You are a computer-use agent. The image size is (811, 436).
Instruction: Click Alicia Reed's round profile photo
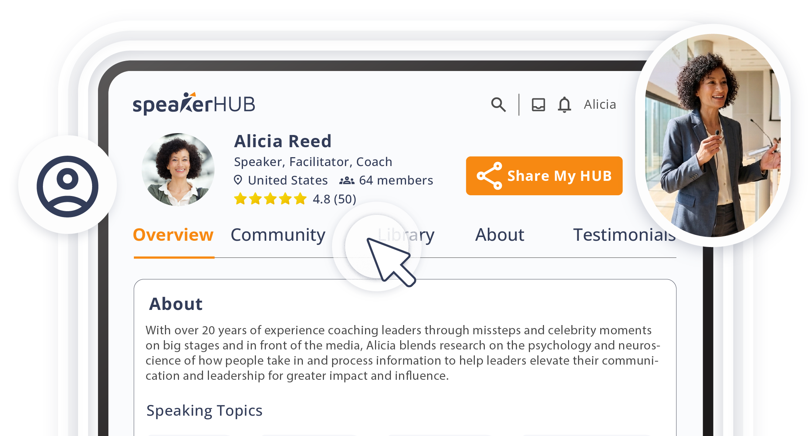[178, 169]
